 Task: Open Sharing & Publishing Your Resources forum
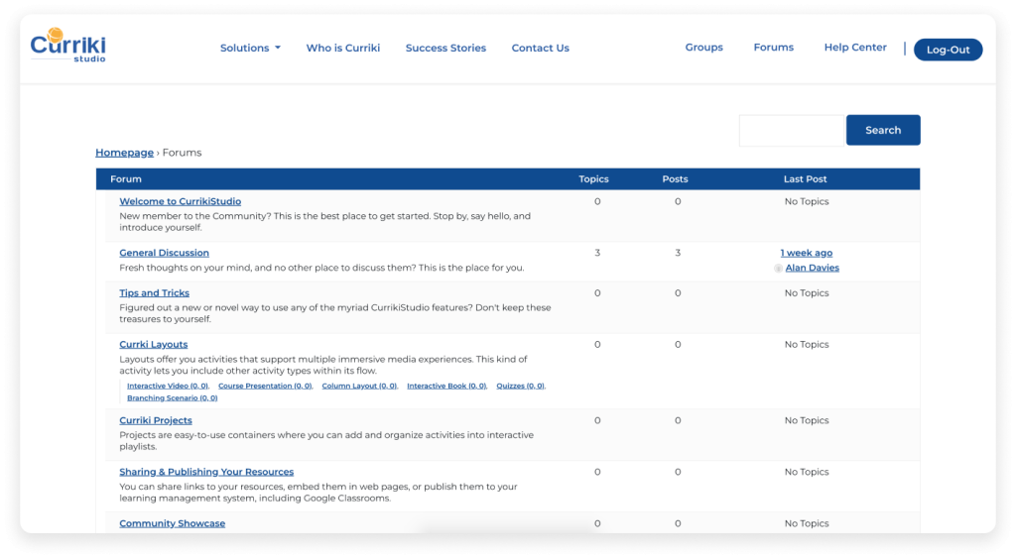coord(206,472)
